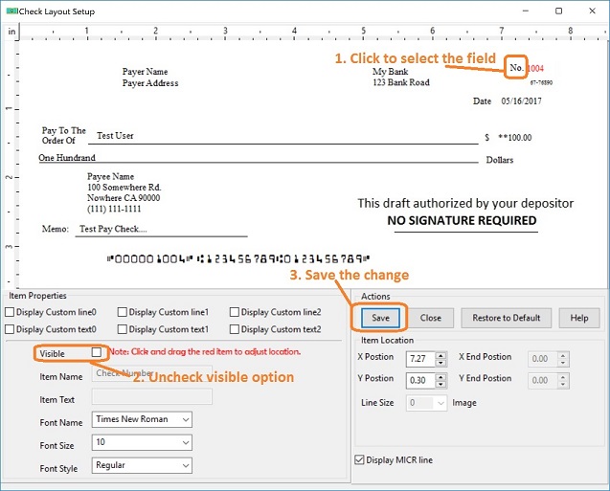Image resolution: width=610 pixels, height=491 pixels.
Task: Select the Payee Name address line
Action: (110, 176)
